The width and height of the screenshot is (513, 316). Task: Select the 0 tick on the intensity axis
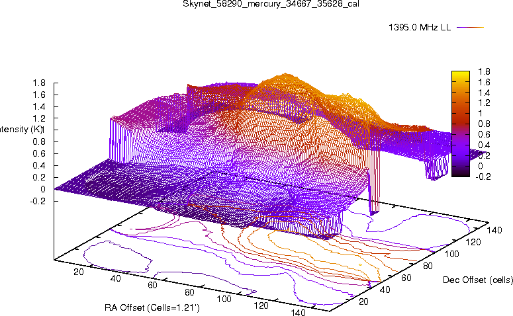tap(43, 189)
